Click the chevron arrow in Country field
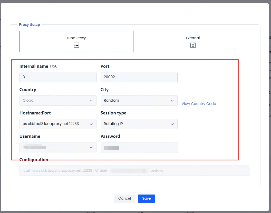 point(91,101)
